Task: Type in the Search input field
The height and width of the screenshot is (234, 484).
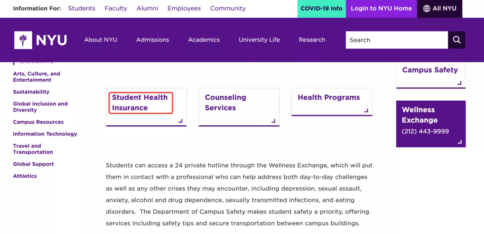Action: pyautogui.click(x=396, y=40)
